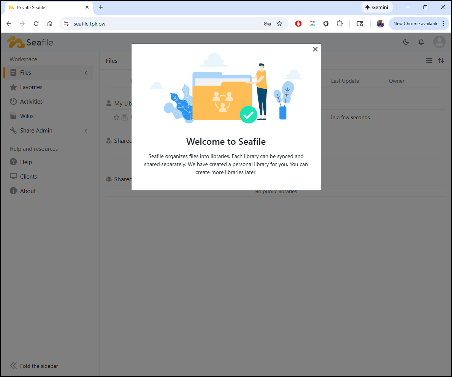Click the Seafile logo

click(30, 42)
